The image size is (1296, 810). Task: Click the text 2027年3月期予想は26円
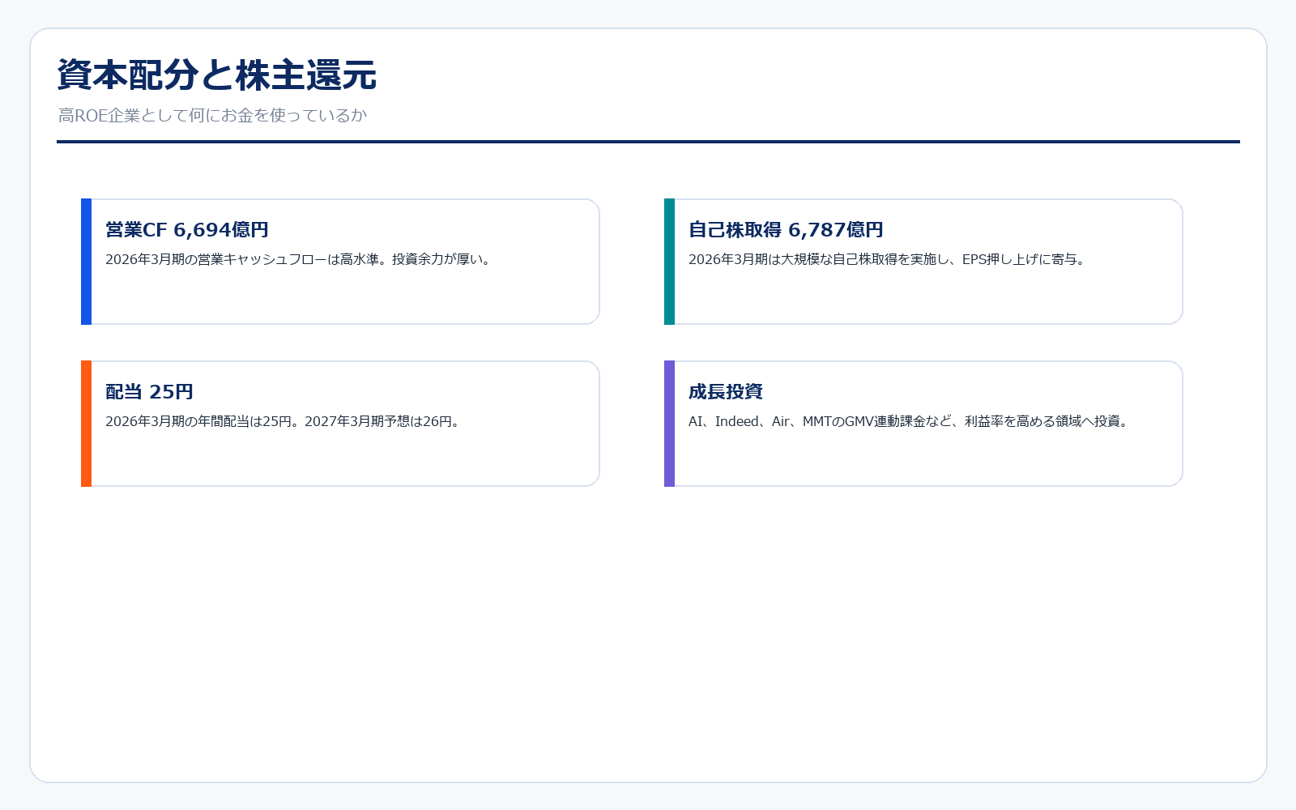[x=378, y=421]
